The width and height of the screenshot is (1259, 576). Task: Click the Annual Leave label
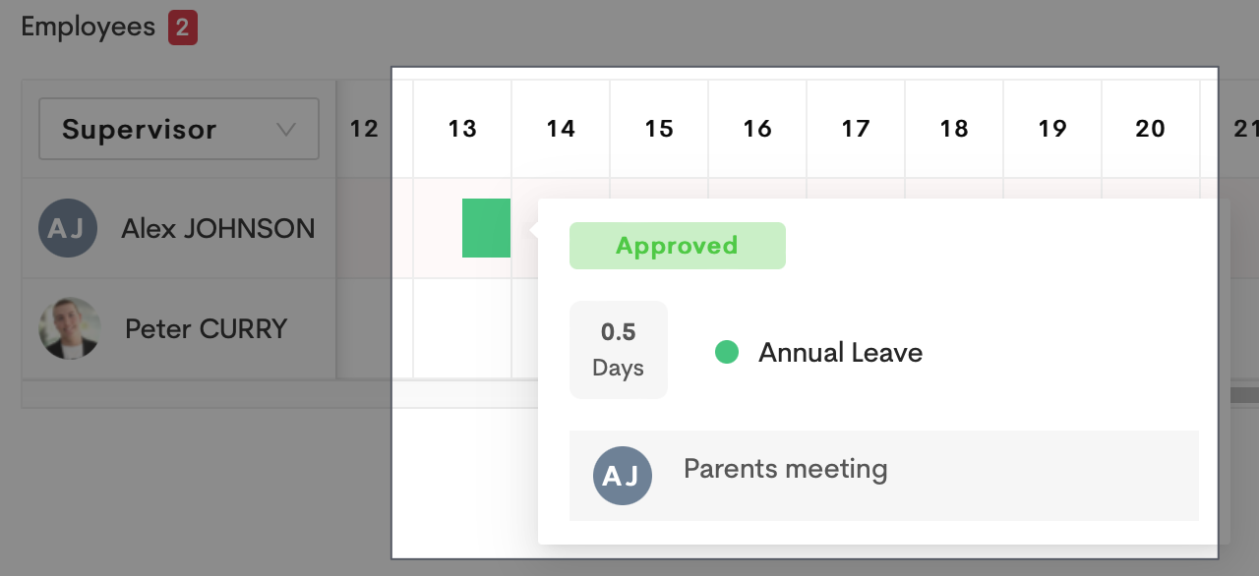(840, 353)
